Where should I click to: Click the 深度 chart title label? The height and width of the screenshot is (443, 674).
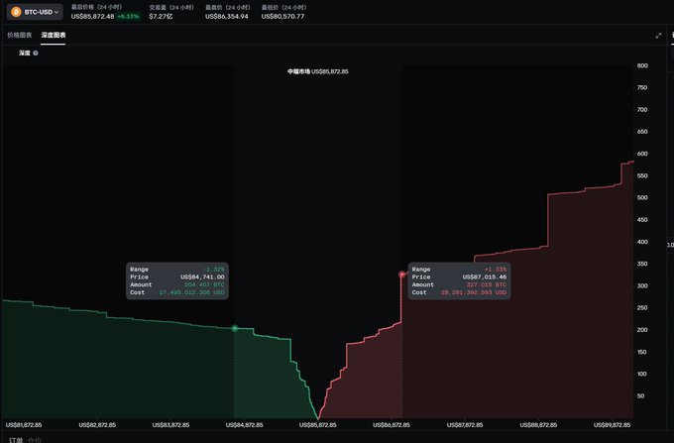25,53
